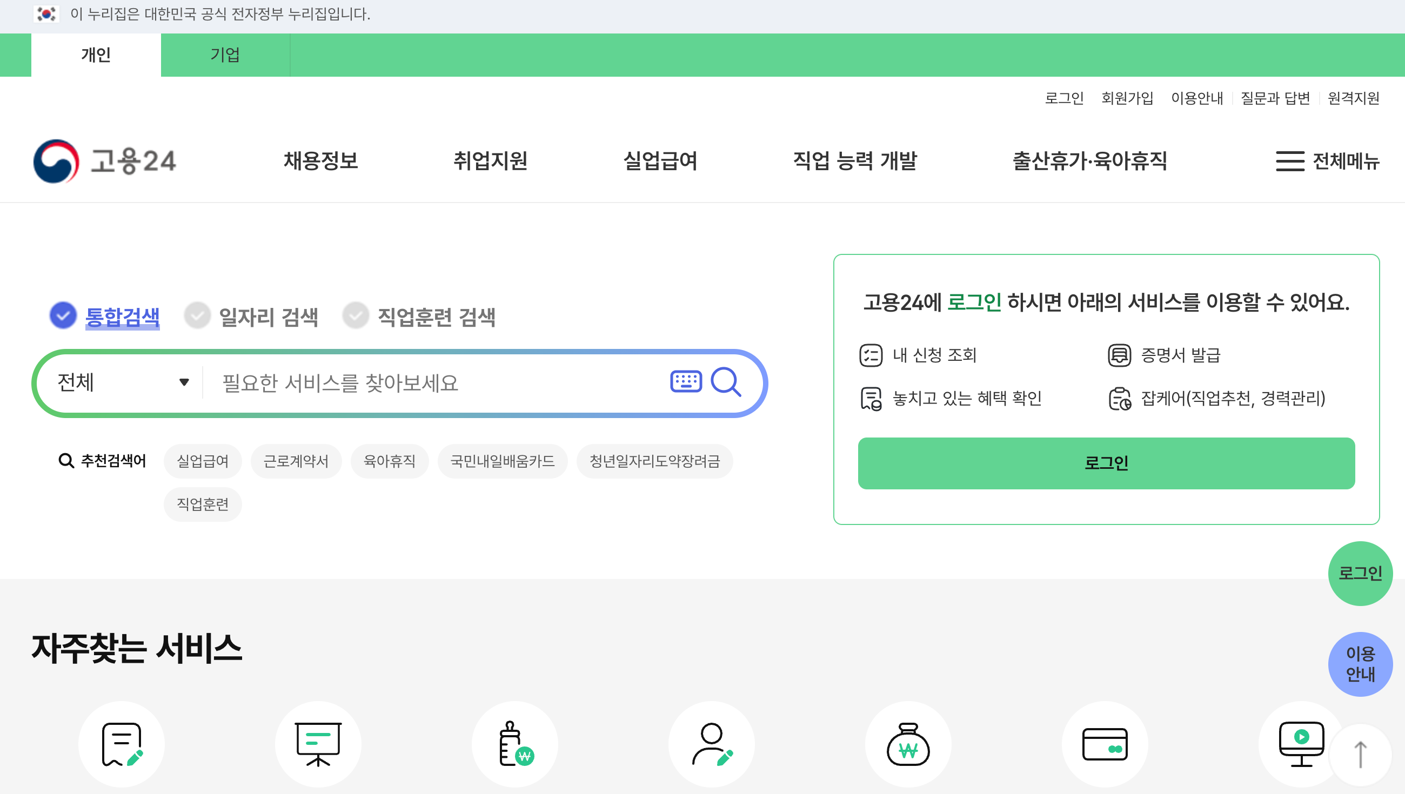
Task: Click the scroll-to-top arrow button
Action: pos(1360,755)
